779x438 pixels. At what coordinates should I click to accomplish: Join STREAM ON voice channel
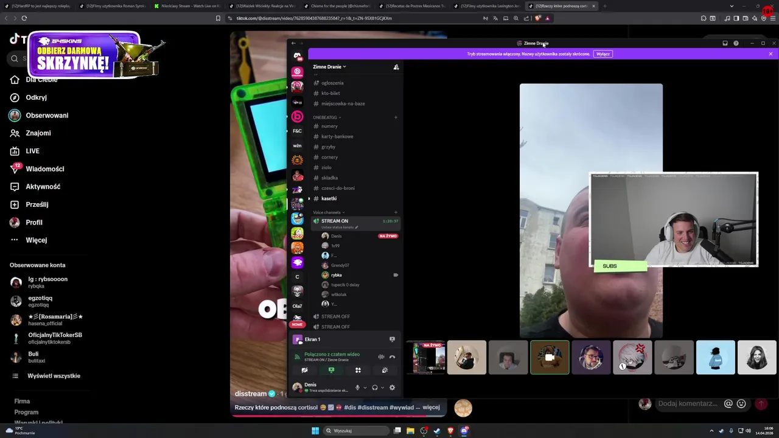point(335,221)
